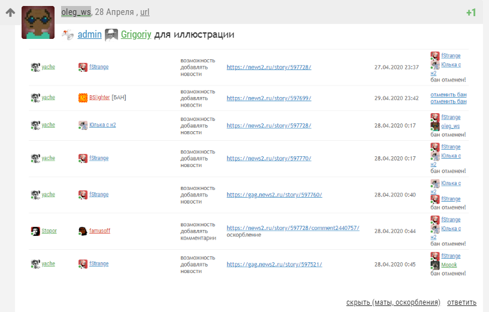Open oleg_ws link in votes column
This screenshot has width=489, height=312.
(450, 126)
